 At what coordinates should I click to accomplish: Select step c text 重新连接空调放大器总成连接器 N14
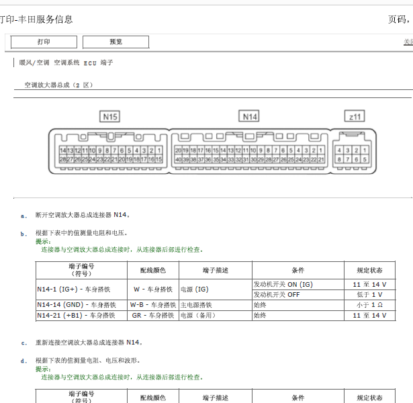[89, 343]
